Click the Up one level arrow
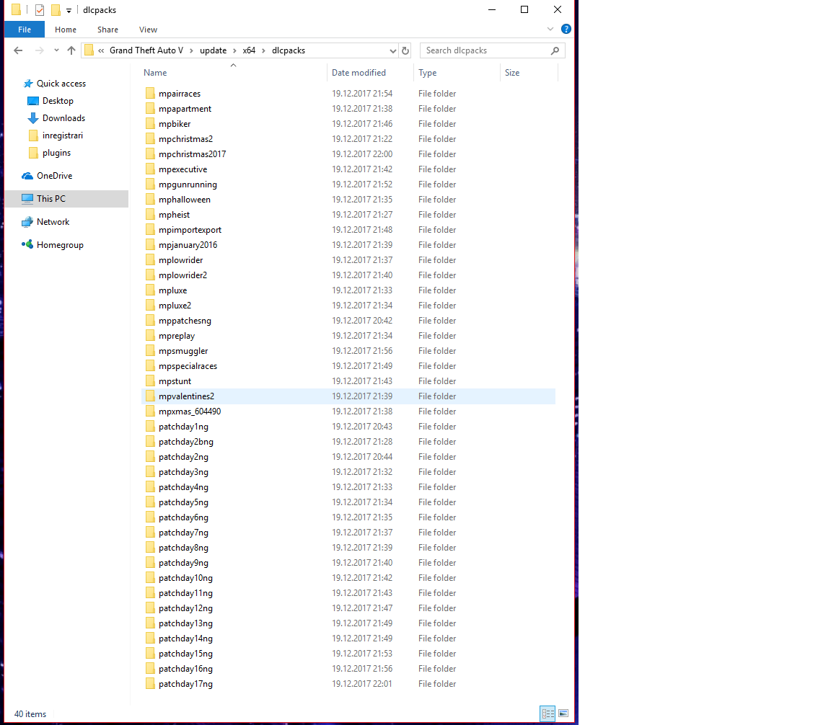The width and height of the screenshot is (831, 725). pyautogui.click(x=71, y=50)
